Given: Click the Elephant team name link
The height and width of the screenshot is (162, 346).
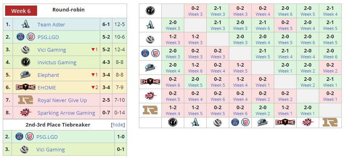Looking at the screenshot, I should 48,75.
